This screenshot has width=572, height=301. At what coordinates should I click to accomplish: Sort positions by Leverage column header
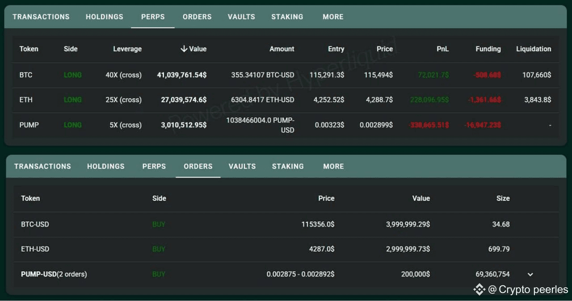click(127, 49)
